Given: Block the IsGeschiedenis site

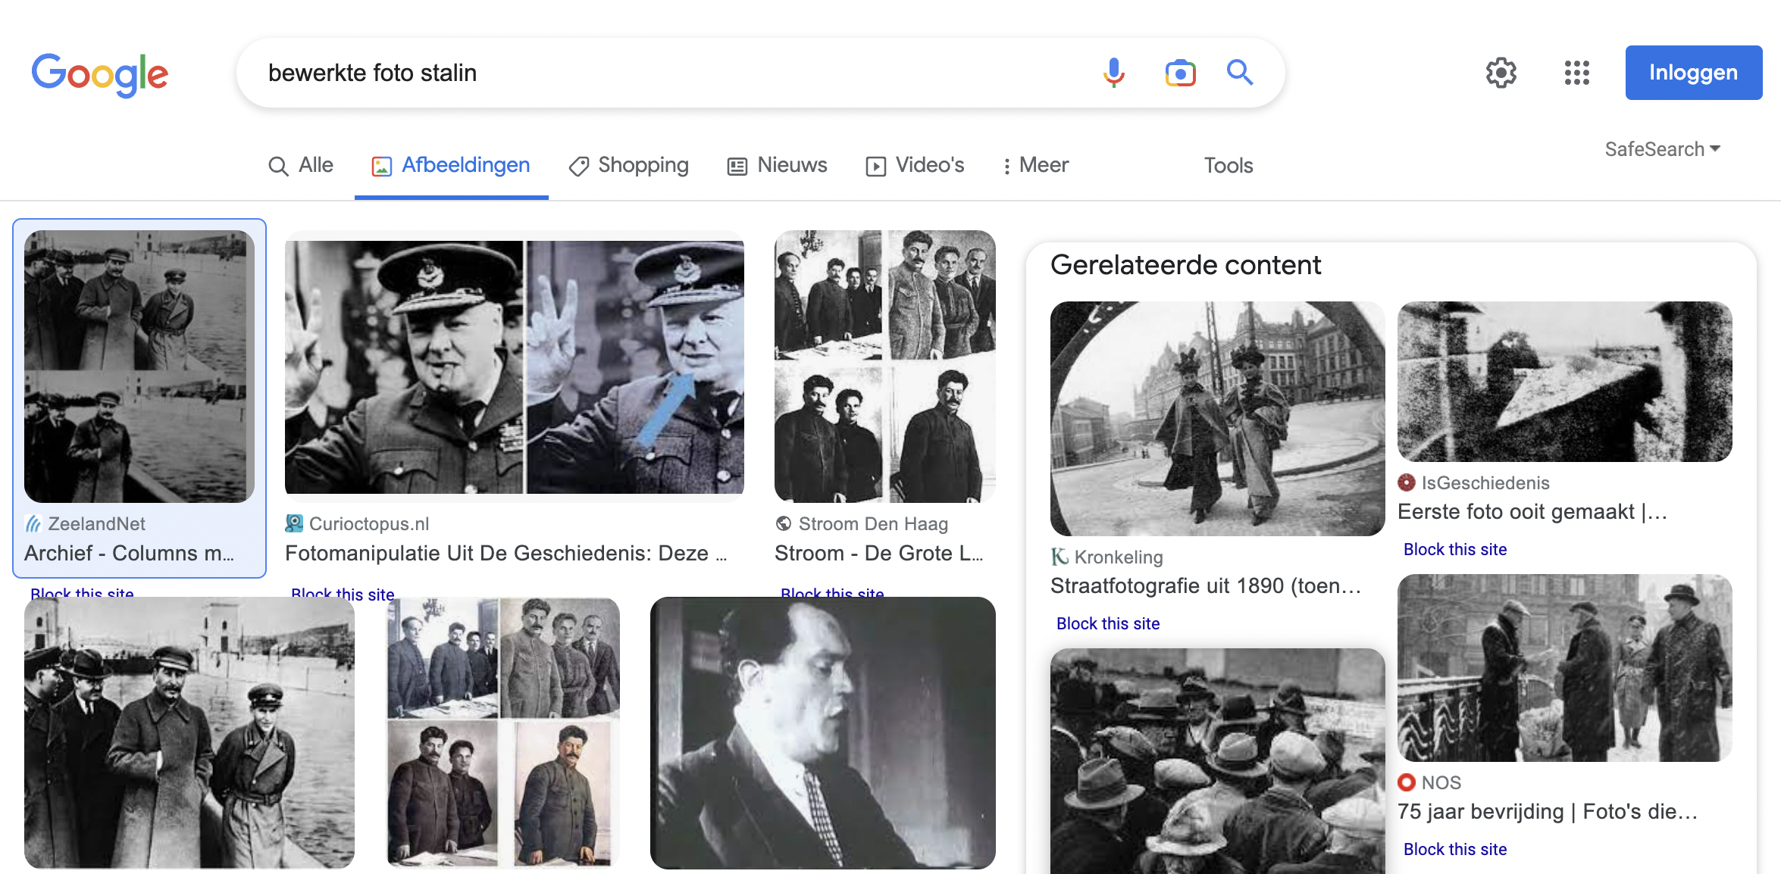Looking at the screenshot, I should pyautogui.click(x=1455, y=549).
